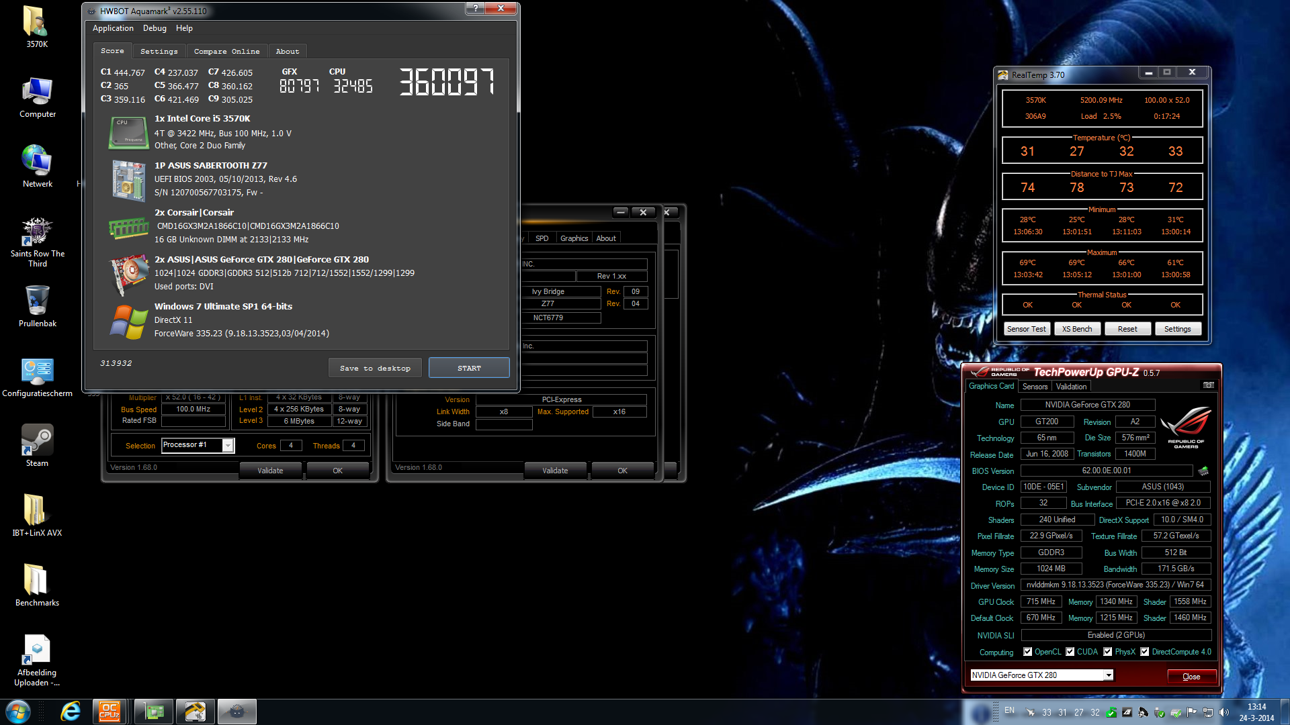The width and height of the screenshot is (1290, 725).
Task: Click the GPU-Z BIOS save chip icon
Action: 1203,471
